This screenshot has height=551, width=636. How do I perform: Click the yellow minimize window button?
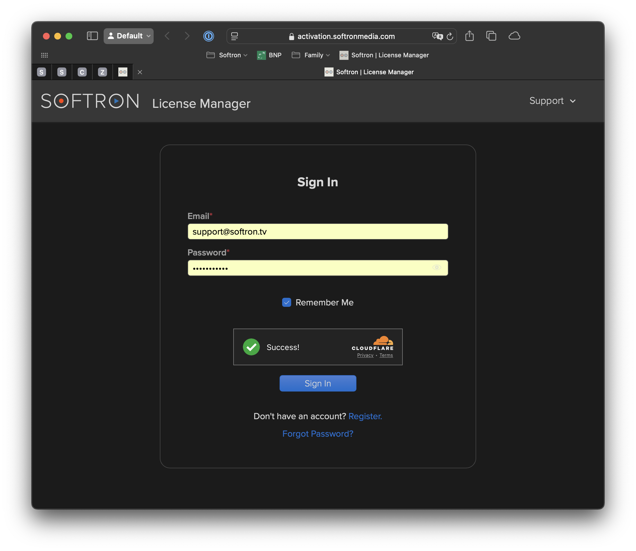click(x=58, y=36)
